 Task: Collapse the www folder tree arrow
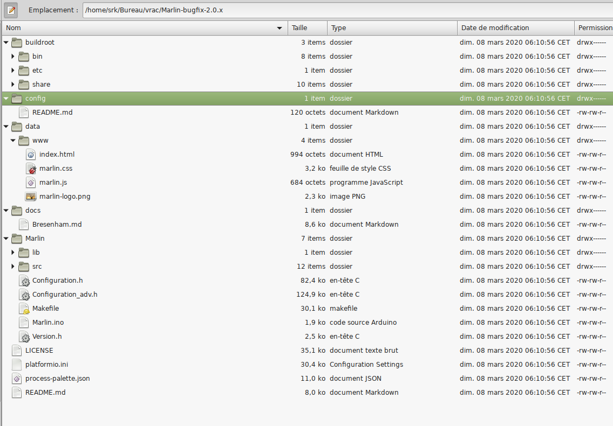tap(13, 141)
